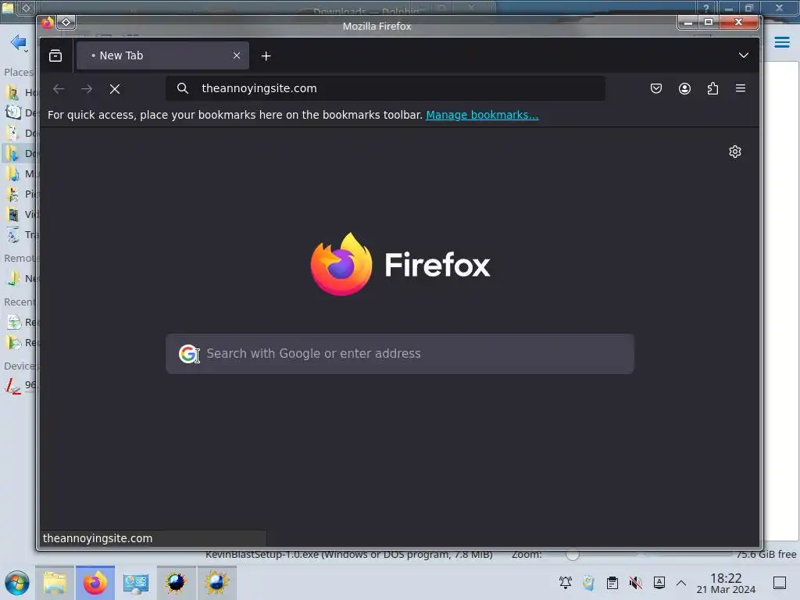Adjust Dolphin zoom slider handle
This screenshot has width=800, height=600.
click(x=573, y=555)
